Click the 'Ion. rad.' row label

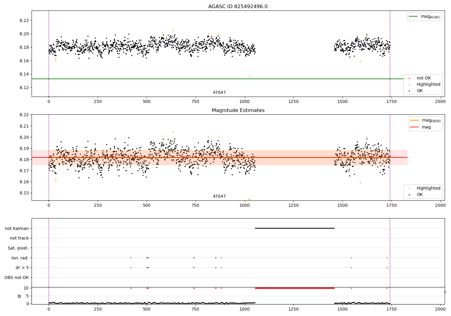(20, 258)
